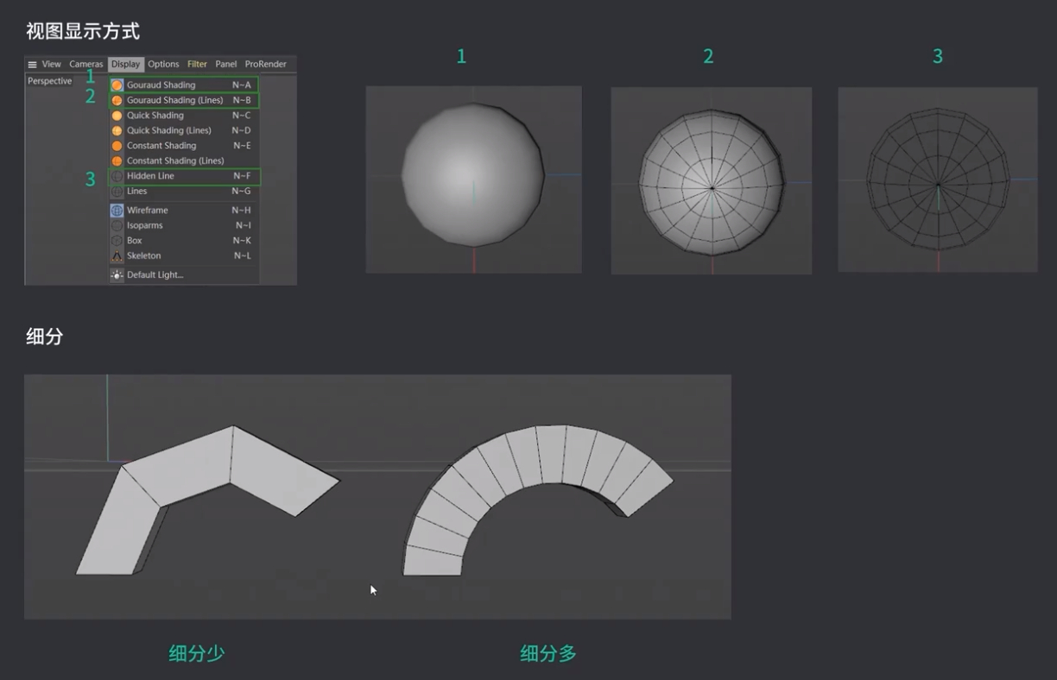Open the Cameras menu
Screen dimensions: 1057x680
(x=86, y=65)
